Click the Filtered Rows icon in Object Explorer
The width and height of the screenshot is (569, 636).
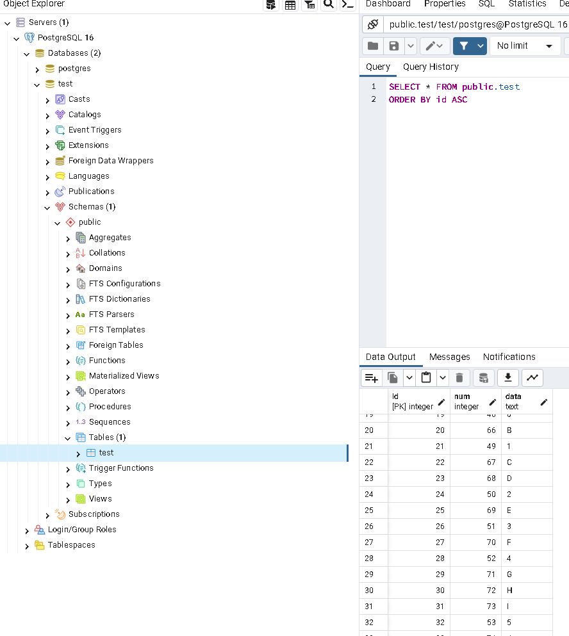pos(309,4)
